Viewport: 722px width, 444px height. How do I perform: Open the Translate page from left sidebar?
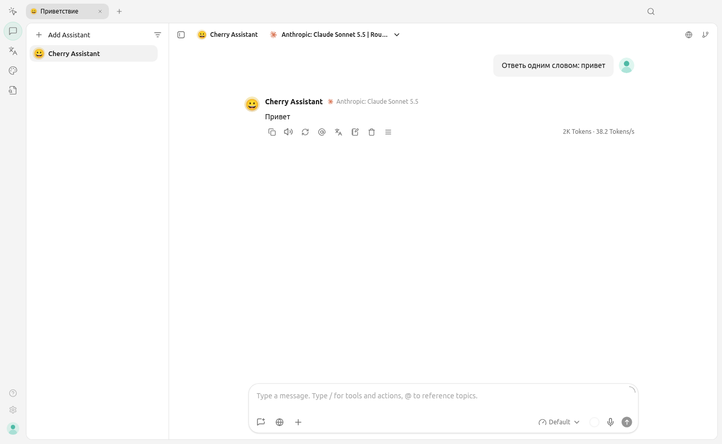(13, 51)
